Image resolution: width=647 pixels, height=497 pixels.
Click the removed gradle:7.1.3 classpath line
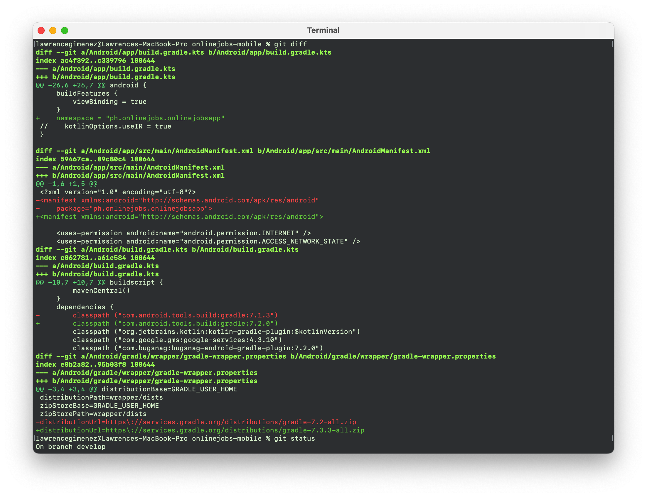pyautogui.click(x=175, y=315)
